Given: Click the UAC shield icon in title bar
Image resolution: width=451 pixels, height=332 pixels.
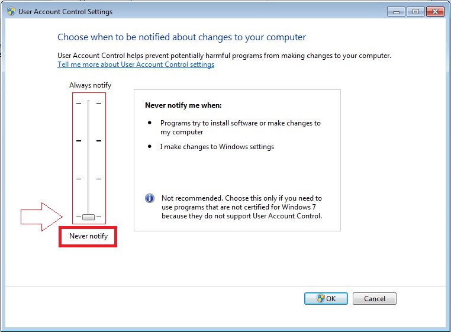Looking at the screenshot, I should 11,11.
